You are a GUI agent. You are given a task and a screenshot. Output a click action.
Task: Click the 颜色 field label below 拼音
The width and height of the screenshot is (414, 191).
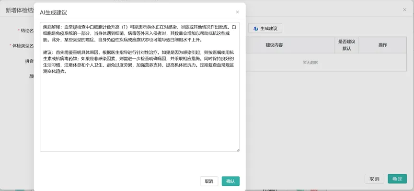31,76
